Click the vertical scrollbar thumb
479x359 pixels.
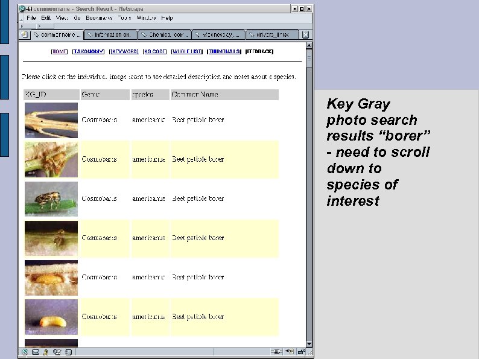coord(309,59)
